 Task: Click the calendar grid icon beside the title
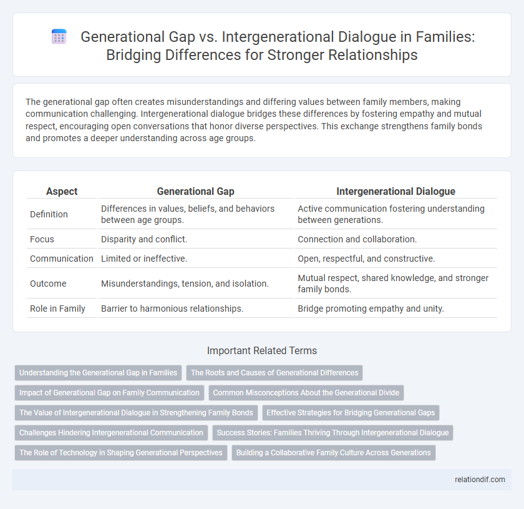60,37
